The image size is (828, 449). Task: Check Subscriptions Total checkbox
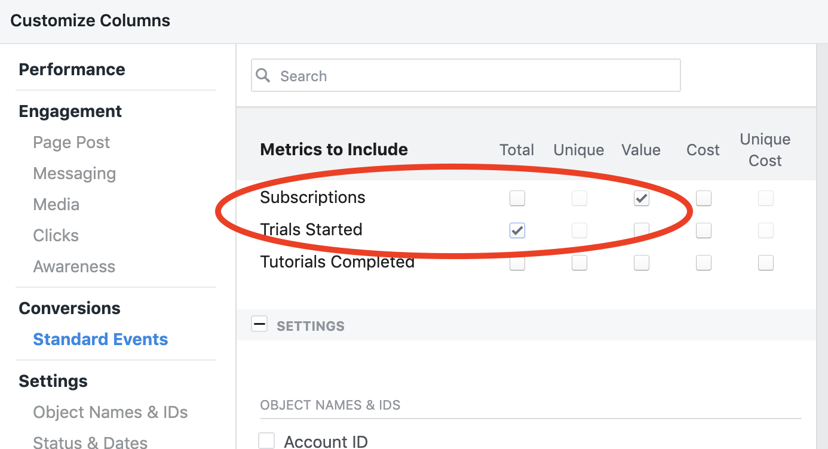click(x=517, y=198)
